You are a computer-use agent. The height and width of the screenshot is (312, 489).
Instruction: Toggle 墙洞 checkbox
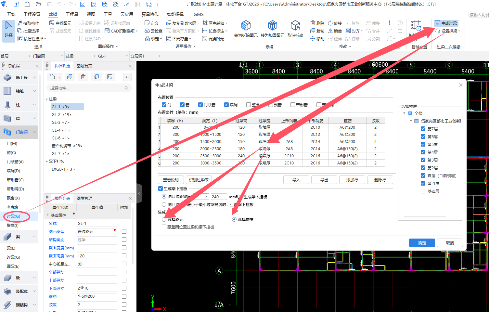(x=226, y=105)
